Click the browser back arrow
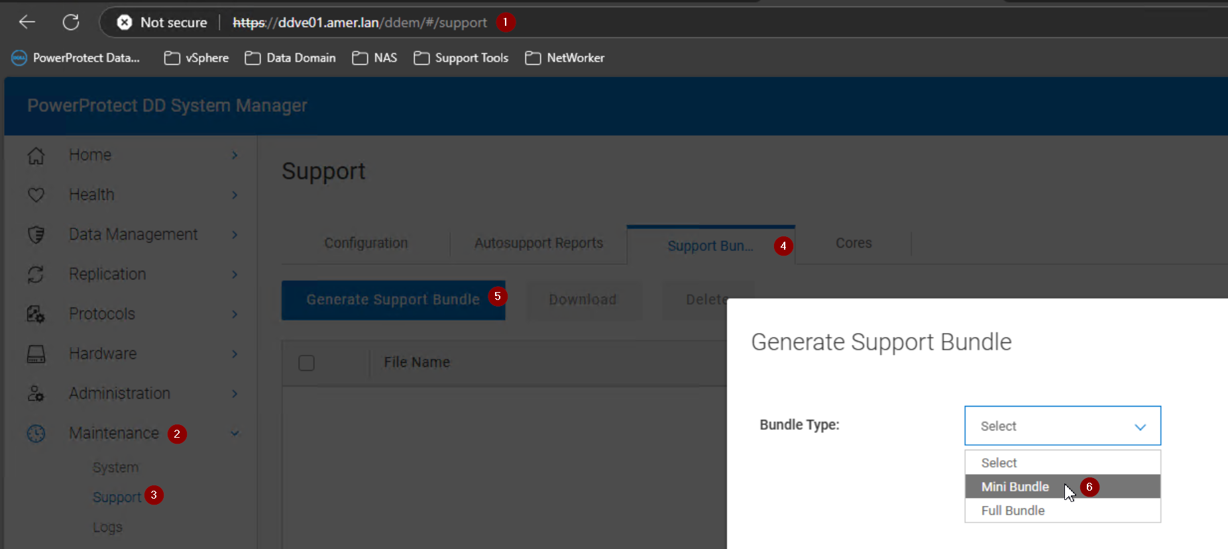The image size is (1228, 549). tap(27, 23)
